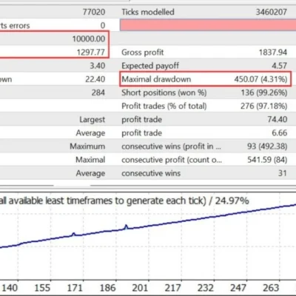The image size is (296, 296).
Task: Click the chart axis label 232
Action: pos(205,288)
